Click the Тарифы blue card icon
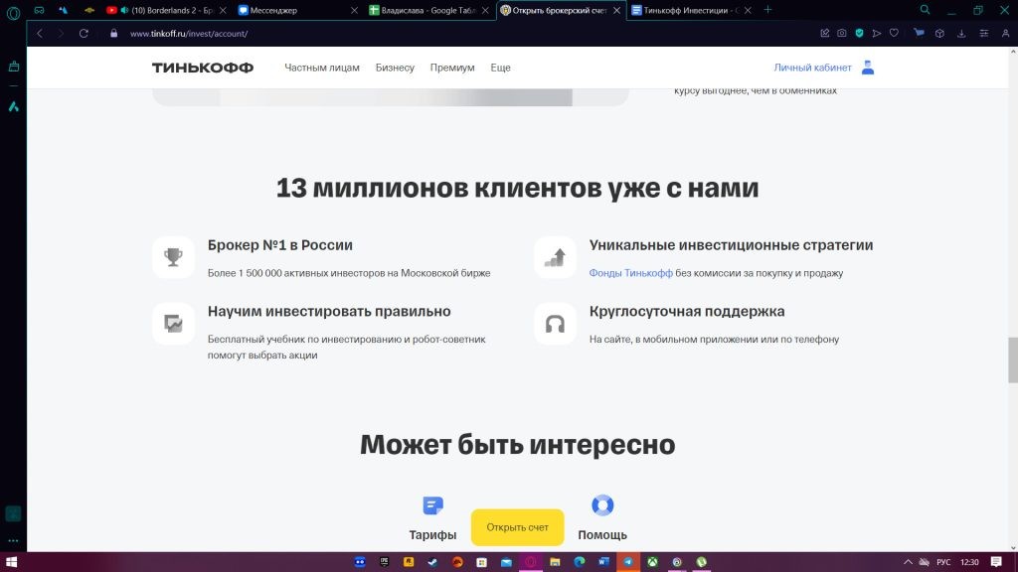 pyautogui.click(x=433, y=505)
